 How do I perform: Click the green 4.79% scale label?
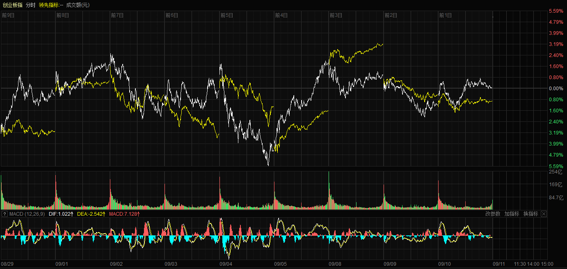click(556, 155)
